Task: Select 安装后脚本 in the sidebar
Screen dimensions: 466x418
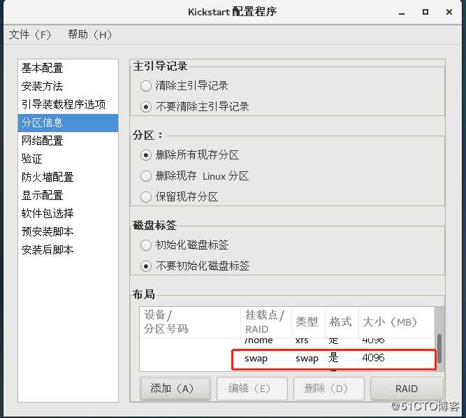Action: tap(68, 250)
